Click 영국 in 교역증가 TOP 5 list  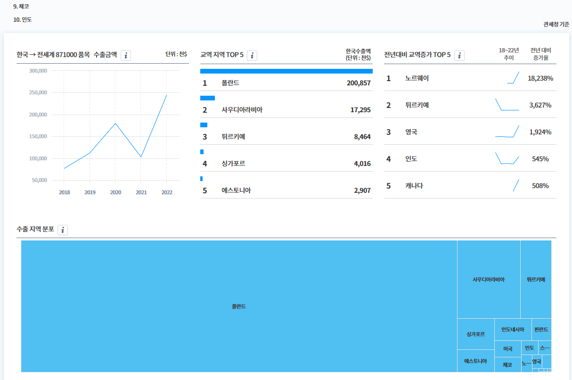coord(411,132)
